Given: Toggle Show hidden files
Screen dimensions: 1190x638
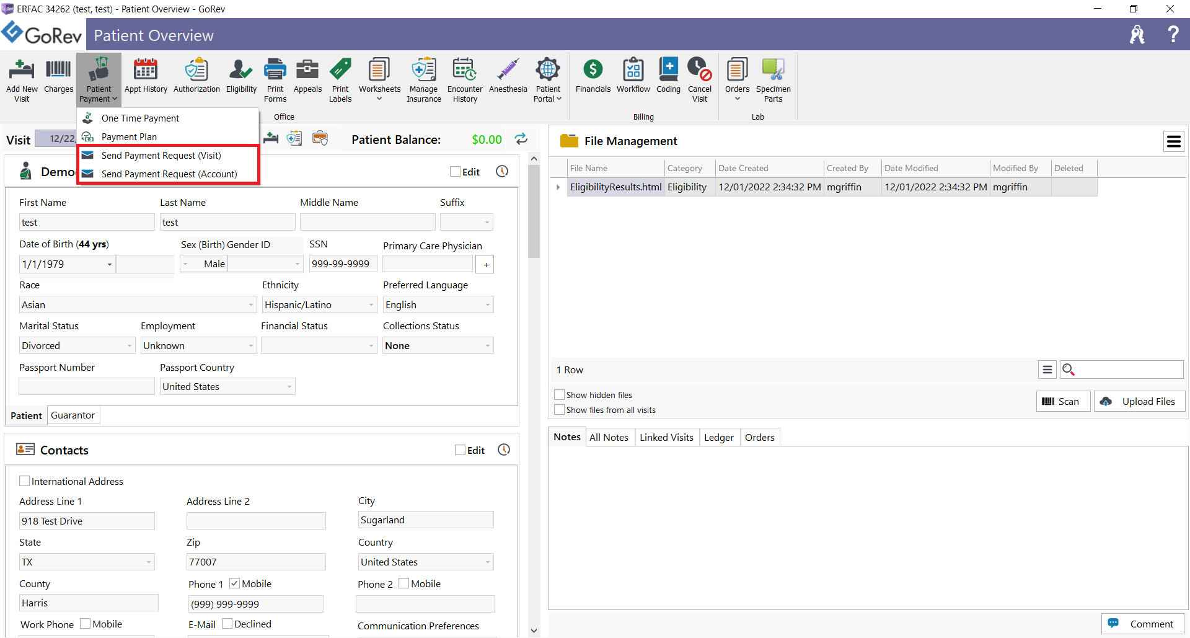Looking at the screenshot, I should click(x=560, y=395).
